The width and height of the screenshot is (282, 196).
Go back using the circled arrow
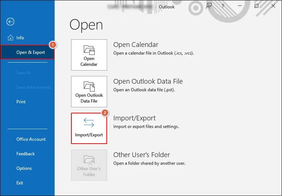(x=11, y=22)
